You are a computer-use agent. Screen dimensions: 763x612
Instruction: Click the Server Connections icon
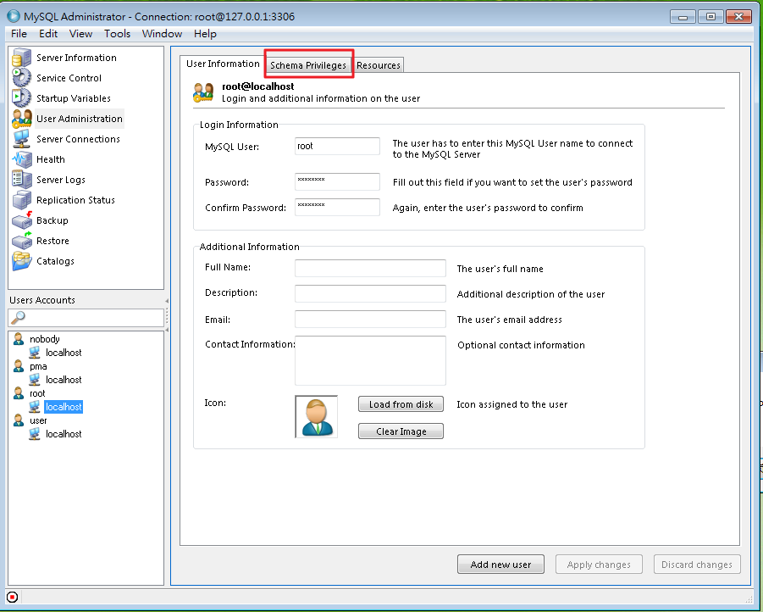pos(22,139)
